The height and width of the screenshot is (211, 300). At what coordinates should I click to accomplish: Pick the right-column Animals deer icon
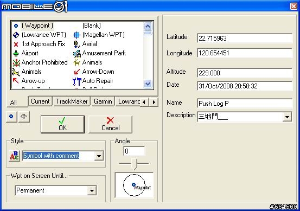click(76, 62)
